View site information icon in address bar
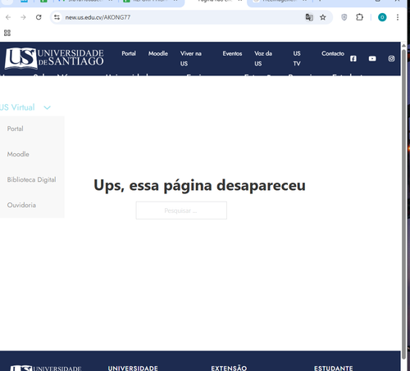The image size is (410, 371). (x=57, y=17)
